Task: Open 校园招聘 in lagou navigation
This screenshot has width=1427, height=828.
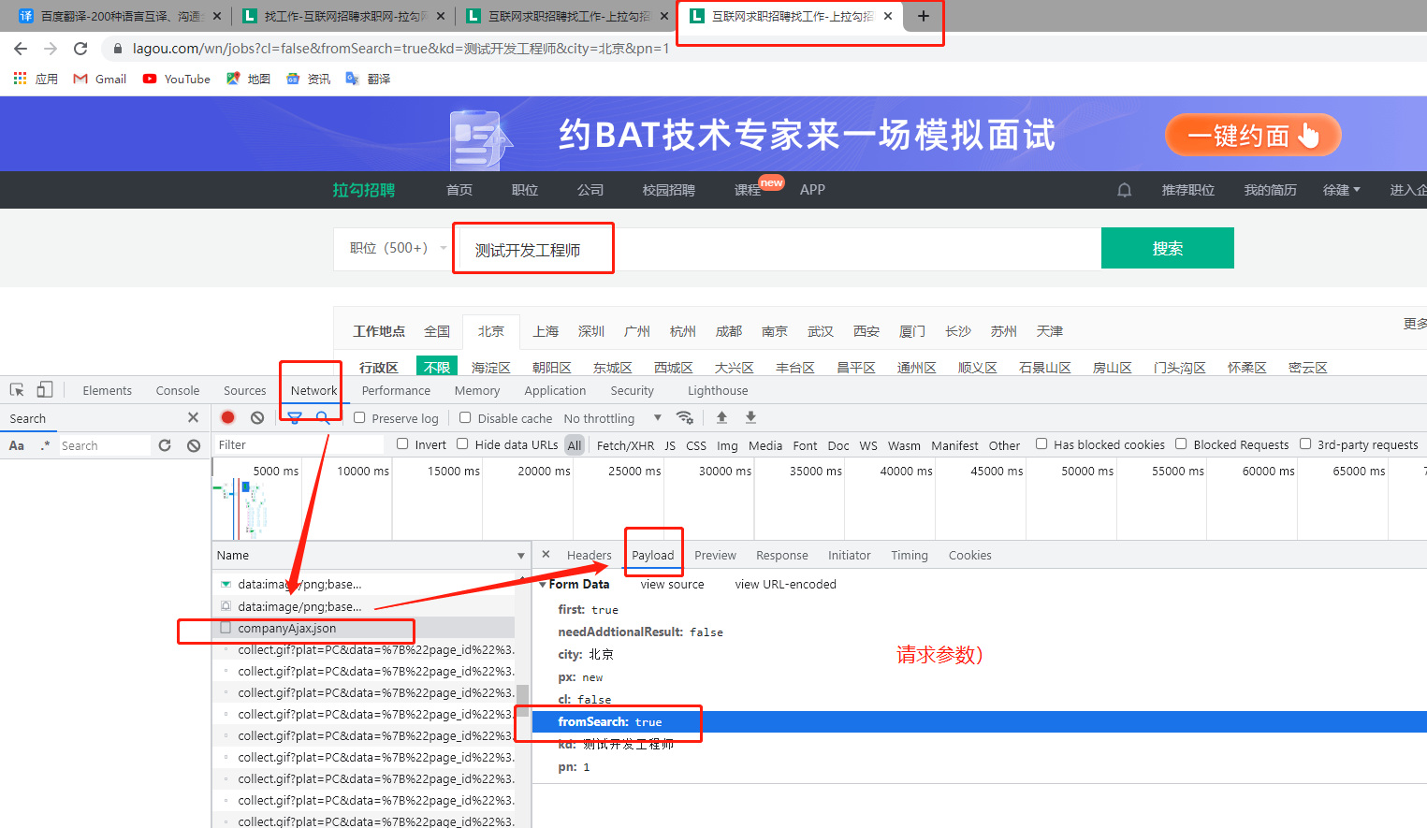Action: (x=669, y=190)
